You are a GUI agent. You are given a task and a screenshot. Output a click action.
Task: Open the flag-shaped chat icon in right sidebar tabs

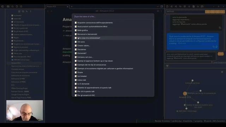point(202,6)
